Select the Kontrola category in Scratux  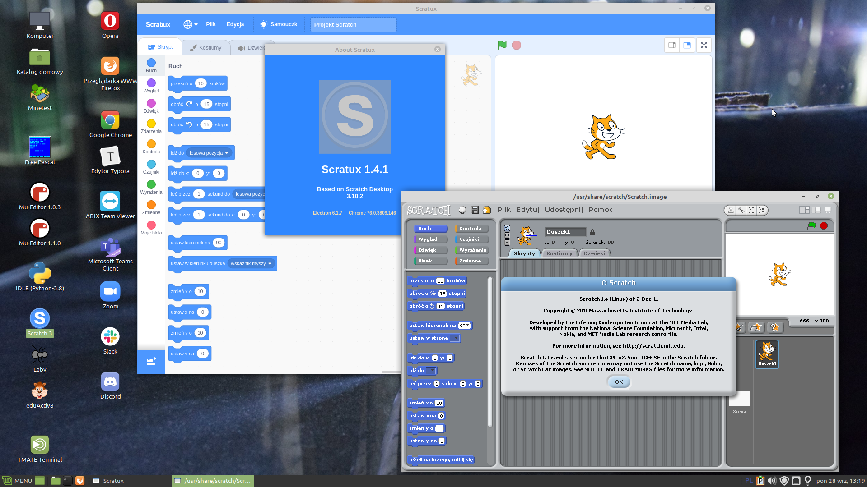[151, 146]
